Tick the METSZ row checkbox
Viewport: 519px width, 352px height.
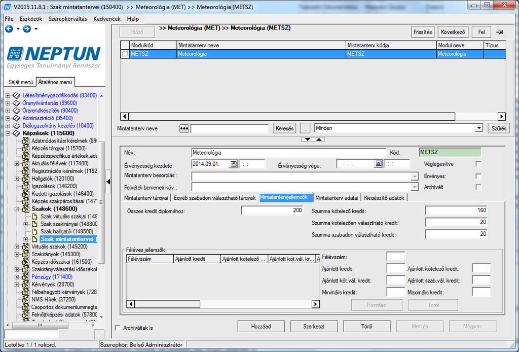pyautogui.click(x=125, y=54)
